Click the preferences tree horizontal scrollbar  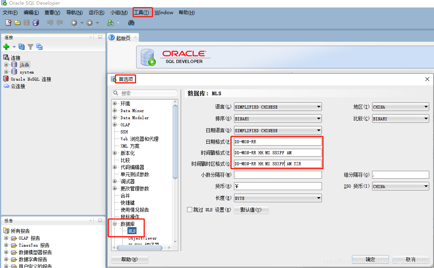pyautogui.click(x=140, y=248)
